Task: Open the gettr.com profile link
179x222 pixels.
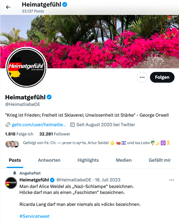Action: [x=39, y=125]
